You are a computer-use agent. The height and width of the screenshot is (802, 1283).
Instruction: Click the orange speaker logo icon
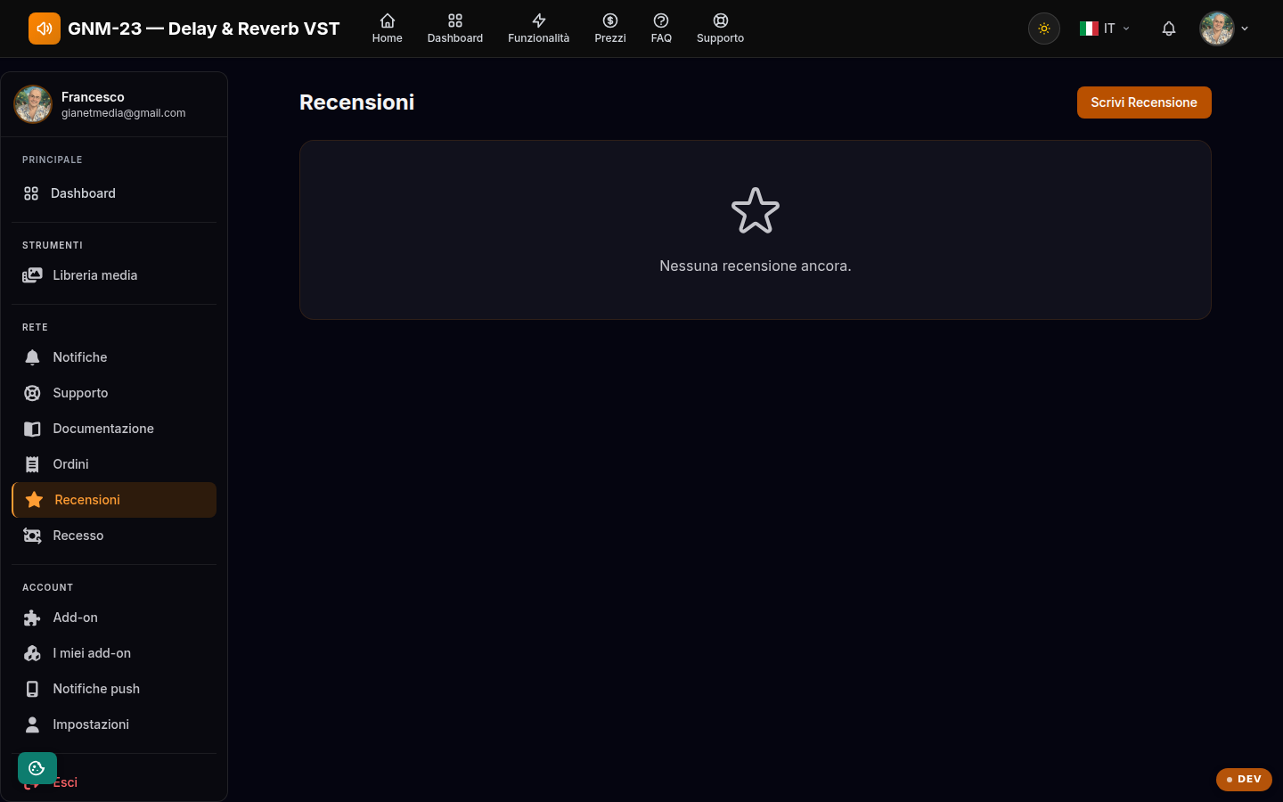[x=45, y=29]
